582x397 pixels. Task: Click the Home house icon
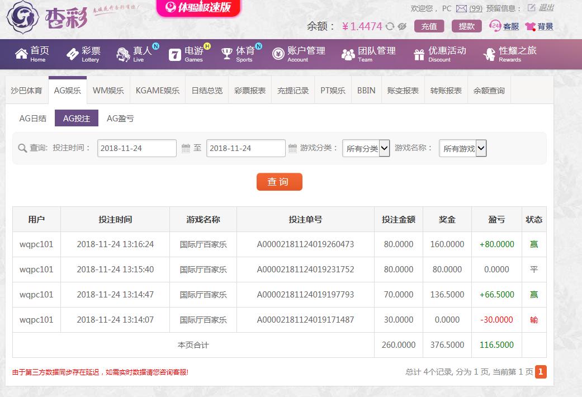point(21,54)
